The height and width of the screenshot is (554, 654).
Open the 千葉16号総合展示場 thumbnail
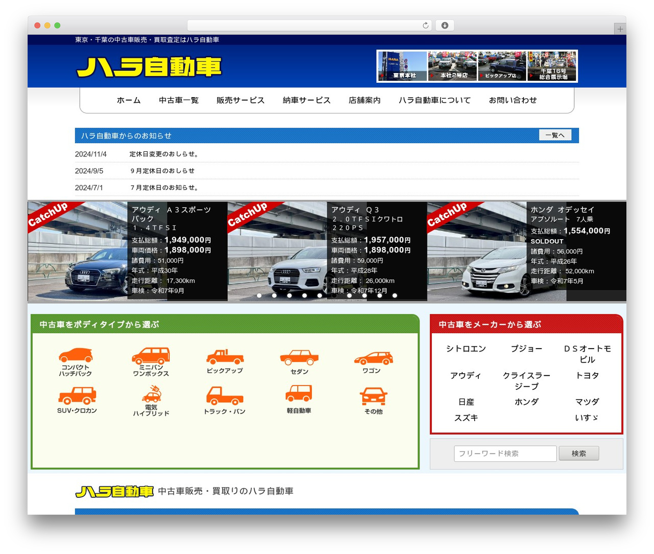[x=552, y=66]
